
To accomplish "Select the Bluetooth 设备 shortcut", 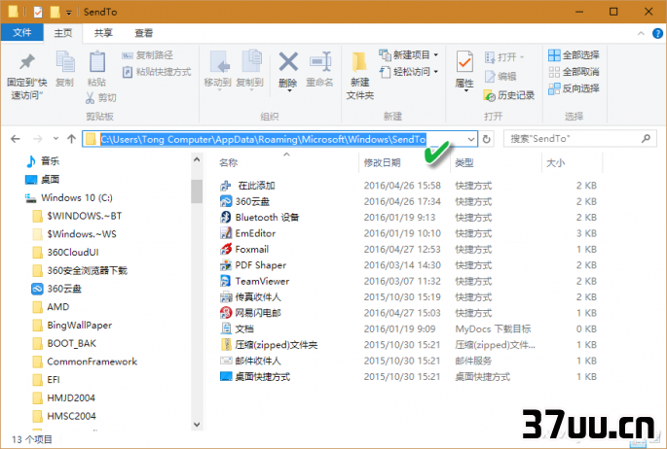I will click(x=259, y=218).
